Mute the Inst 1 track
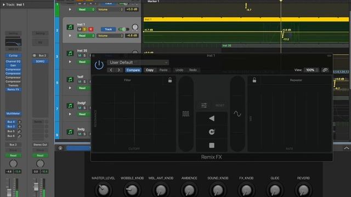351x197 pixels. click(x=80, y=29)
